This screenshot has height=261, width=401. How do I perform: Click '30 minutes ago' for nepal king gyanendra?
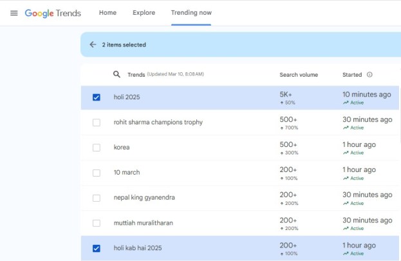pyautogui.click(x=368, y=195)
